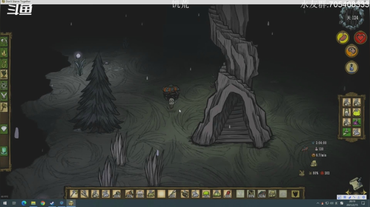Click the player character carrying the backpack
The width and height of the screenshot is (370, 207).
point(171,97)
